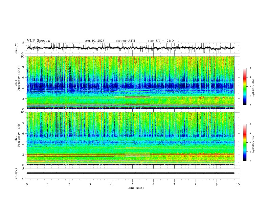Screen dimensions: 268x207
Task: Click the lower PSD color scale bar
Action: [x=245, y=142]
